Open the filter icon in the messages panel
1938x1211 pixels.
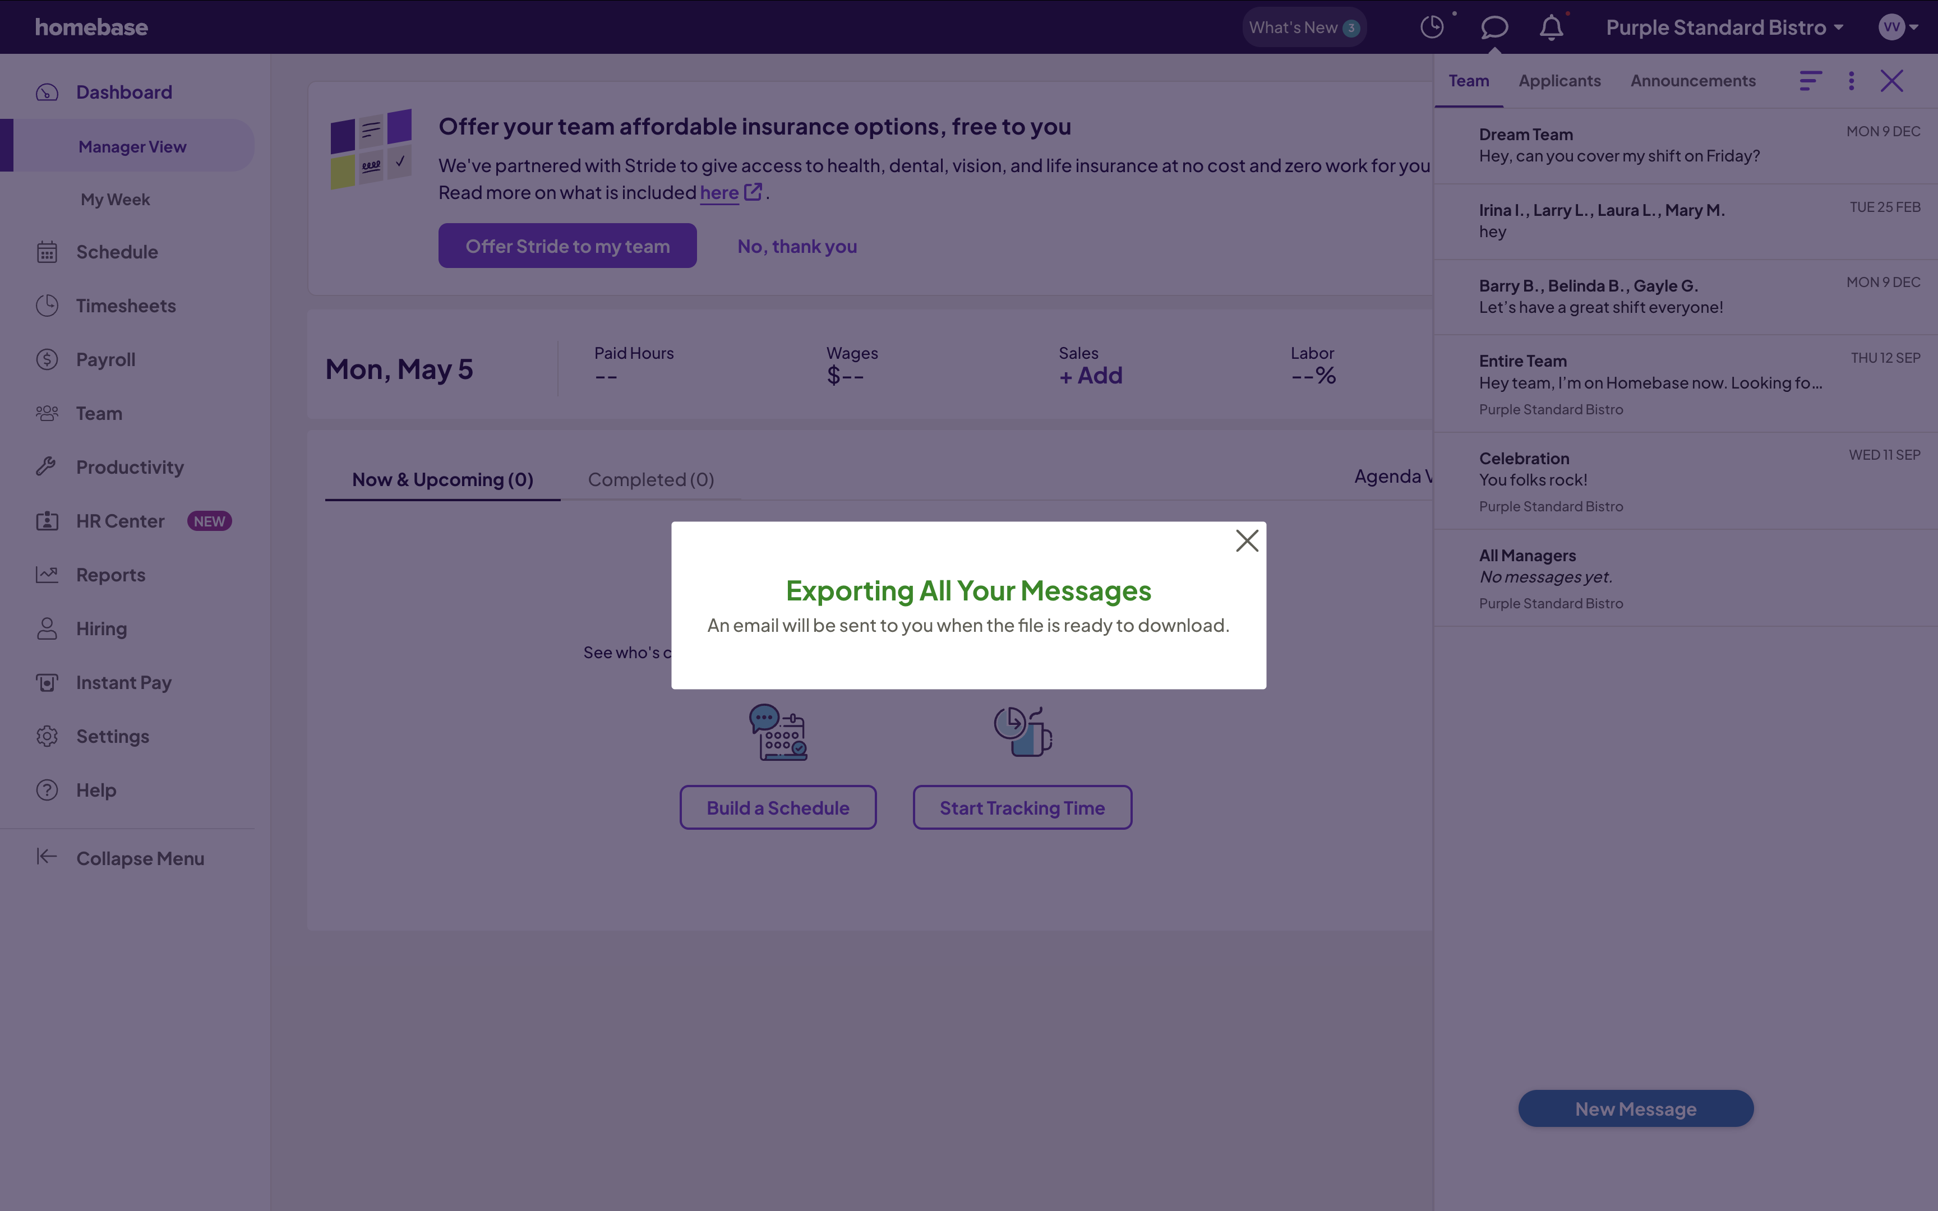[1811, 80]
